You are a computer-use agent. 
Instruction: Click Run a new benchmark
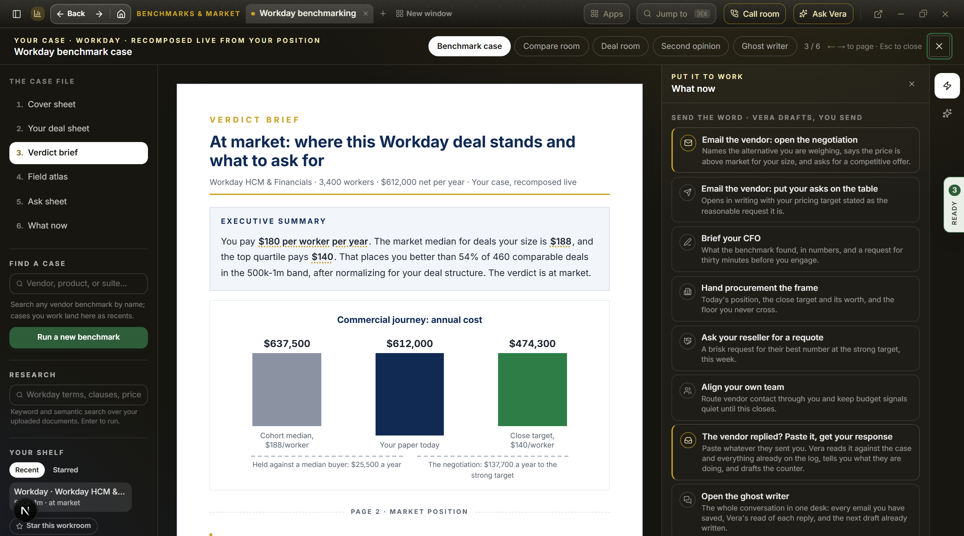(79, 337)
